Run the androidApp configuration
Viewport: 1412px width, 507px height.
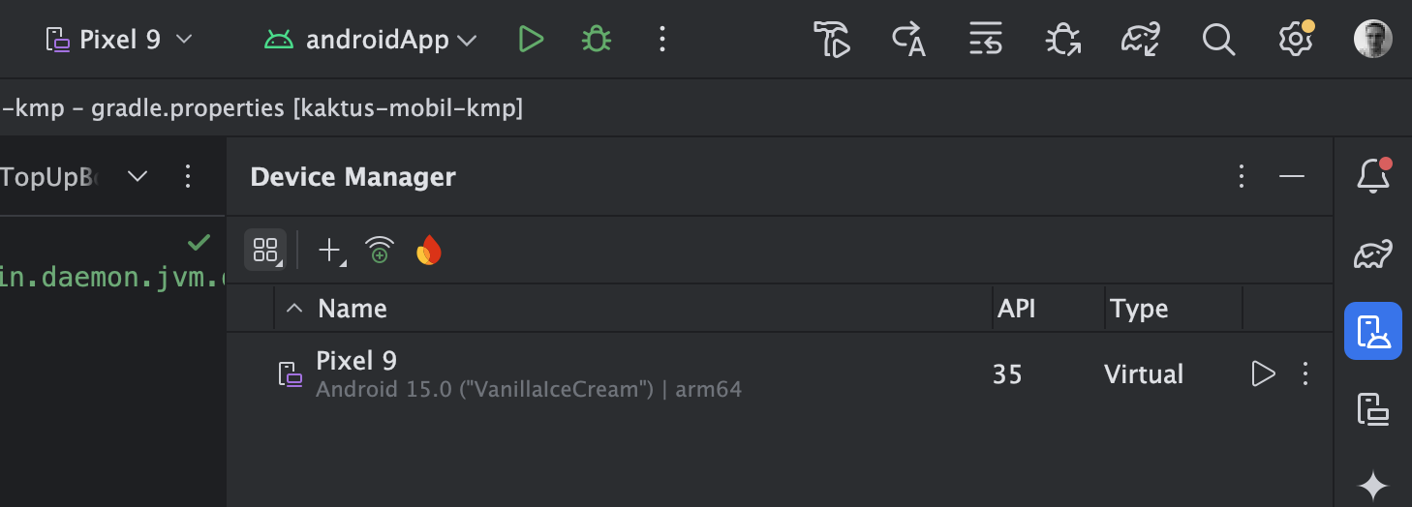530,40
